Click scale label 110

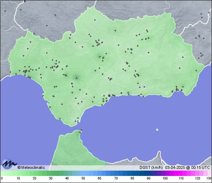coord(181,178)
